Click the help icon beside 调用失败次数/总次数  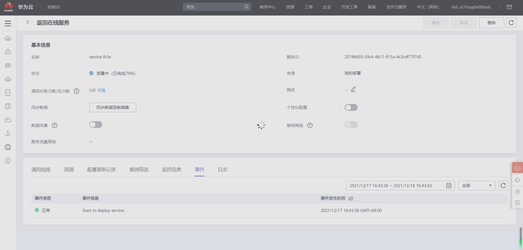coord(76,91)
